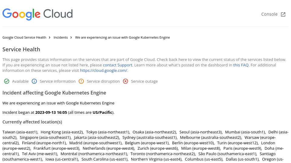Viewport: 291px width, 163px height.
Task: Click Seoul (asia-northeast3) location
Action: click(201, 132)
